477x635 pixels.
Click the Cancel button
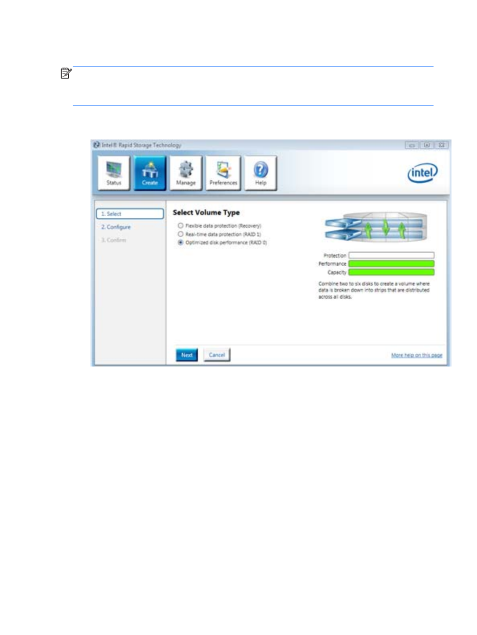[x=217, y=355]
